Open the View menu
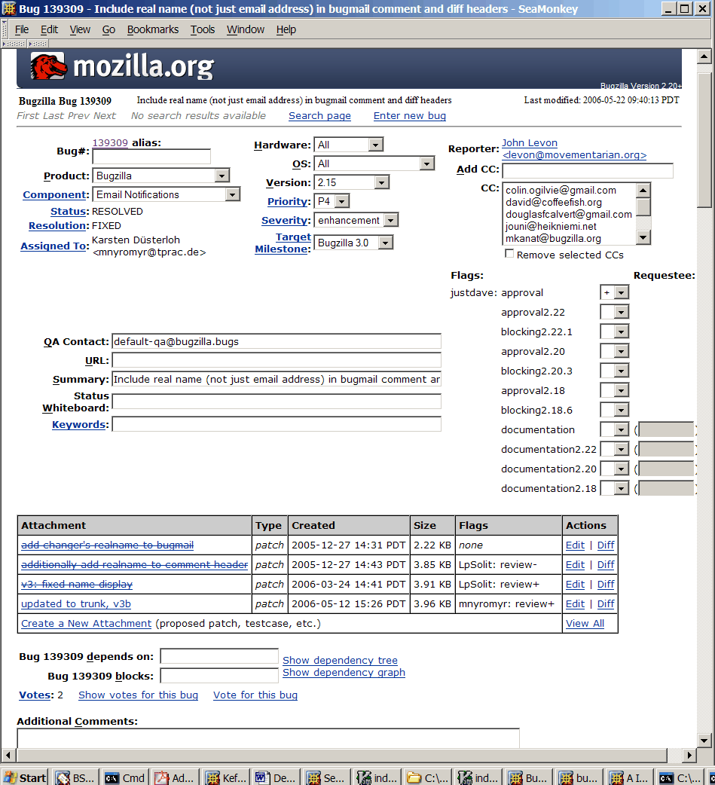 click(80, 29)
